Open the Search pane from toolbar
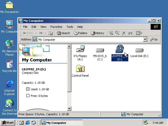 pos(63,33)
